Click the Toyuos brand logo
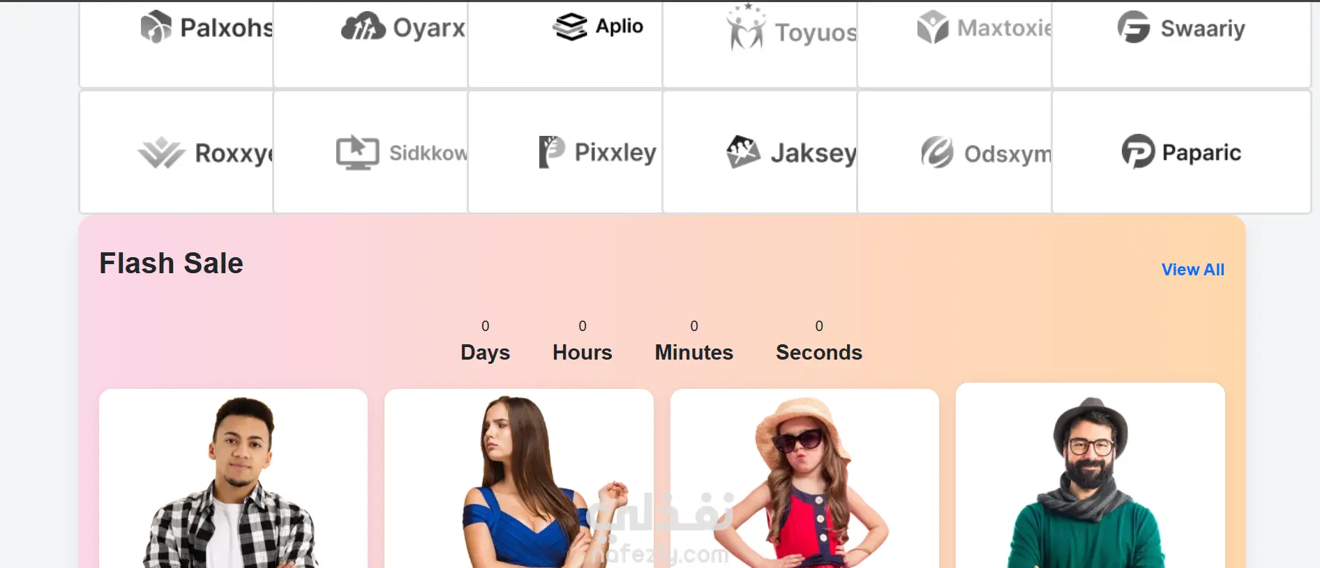Image resolution: width=1320 pixels, height=568 pixels. [791, 28]
